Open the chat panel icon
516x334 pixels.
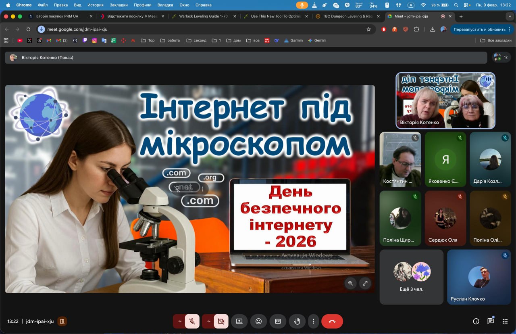click(490, 321)
